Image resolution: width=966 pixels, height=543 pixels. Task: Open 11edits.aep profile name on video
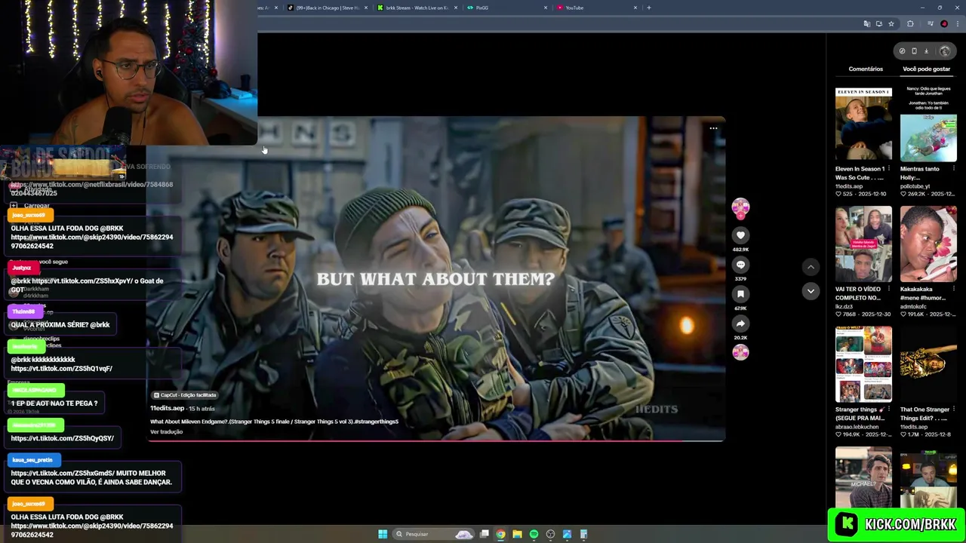click(x=167, y=408)
